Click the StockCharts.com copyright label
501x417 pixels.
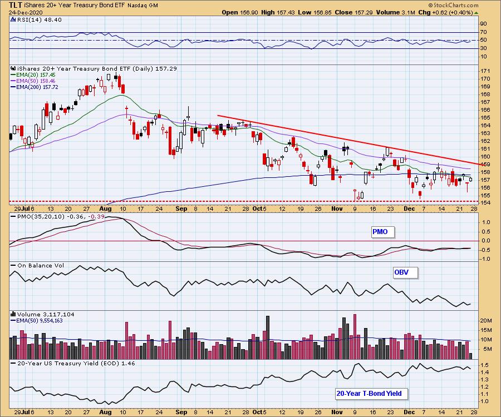click(453, 5)
